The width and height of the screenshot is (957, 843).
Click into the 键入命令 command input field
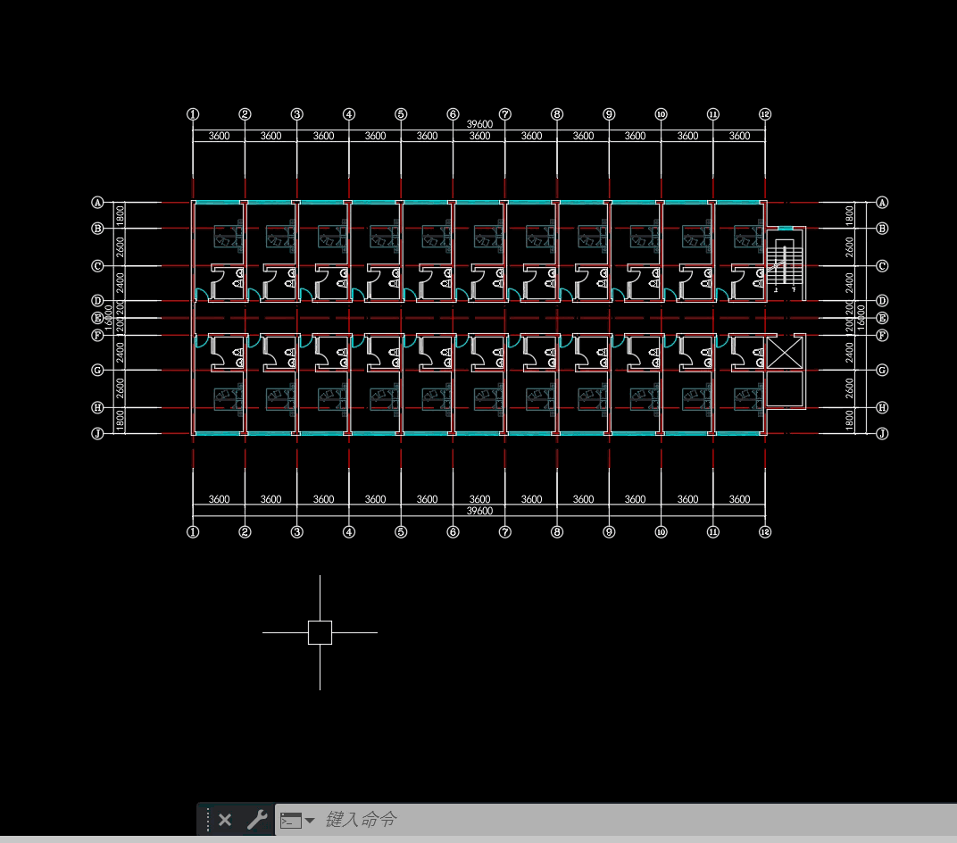[625, 820]
